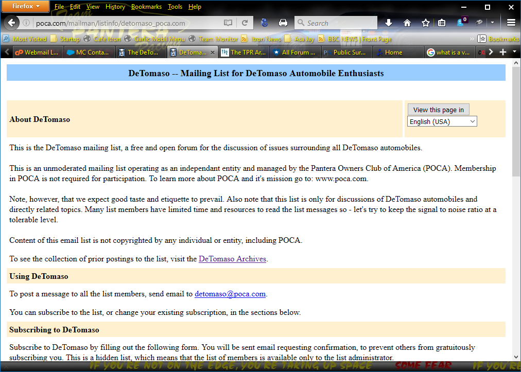This screenshot has height=372, width=521.
Task: Switch to the Webmail tab
Action: 38,52
